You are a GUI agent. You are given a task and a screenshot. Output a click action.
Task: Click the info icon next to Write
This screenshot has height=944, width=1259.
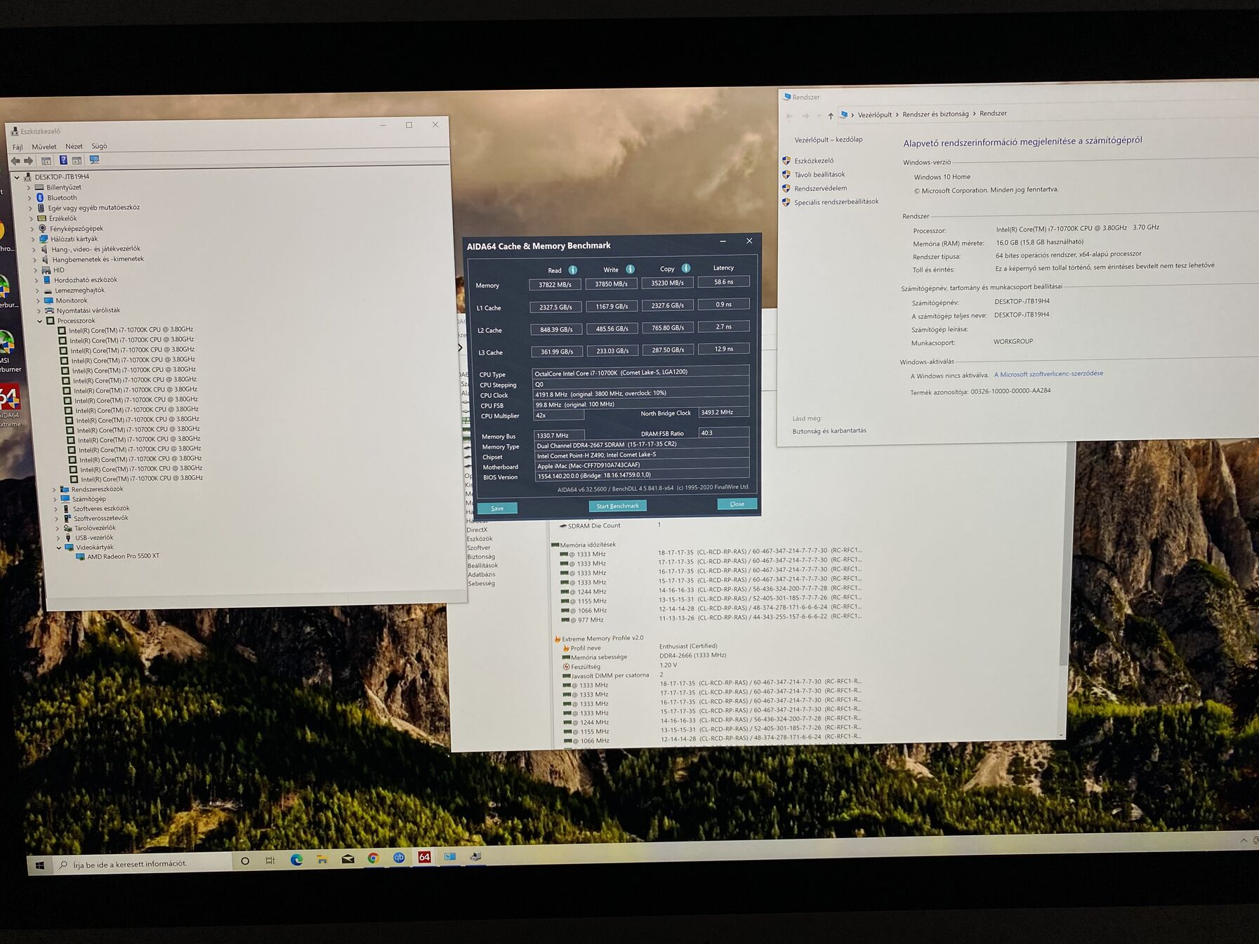(x=631, y=270)
